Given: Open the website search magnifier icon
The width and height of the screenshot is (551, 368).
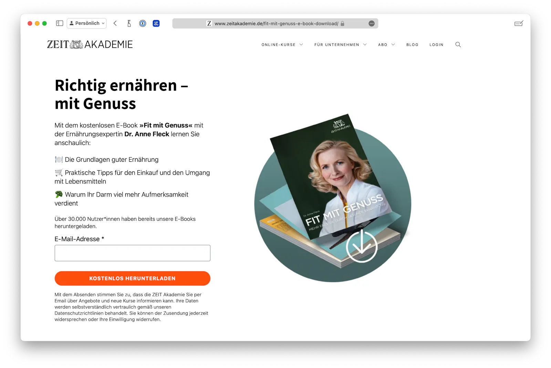Looking at the screenshot, I should point(458,44).
